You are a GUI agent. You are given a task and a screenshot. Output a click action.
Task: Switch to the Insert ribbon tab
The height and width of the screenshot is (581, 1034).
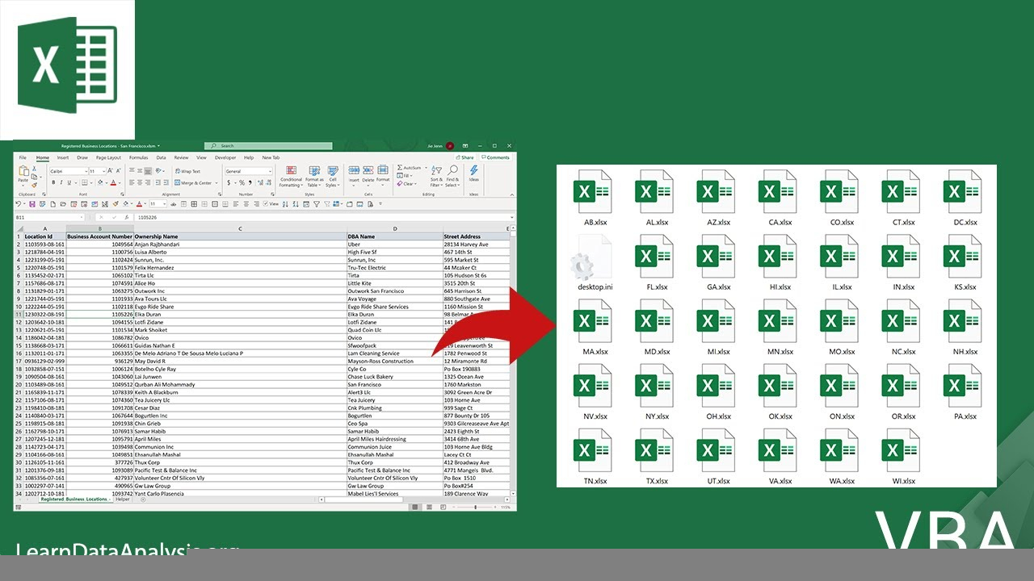pos(63,157)
